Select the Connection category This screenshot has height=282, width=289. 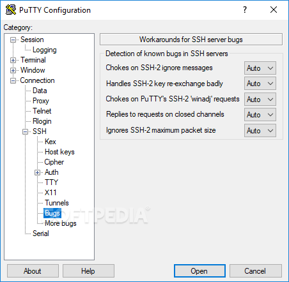click(x=37, y=80)
